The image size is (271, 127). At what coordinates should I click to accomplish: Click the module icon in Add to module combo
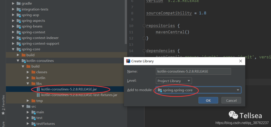[x=160, y=90]
